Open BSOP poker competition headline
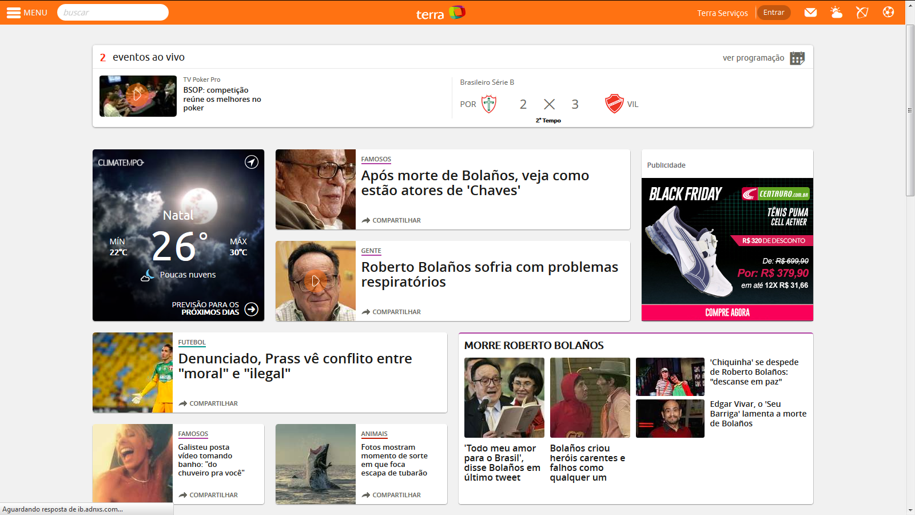Screen dimensions: 915x515 click(x=222, y=99)
